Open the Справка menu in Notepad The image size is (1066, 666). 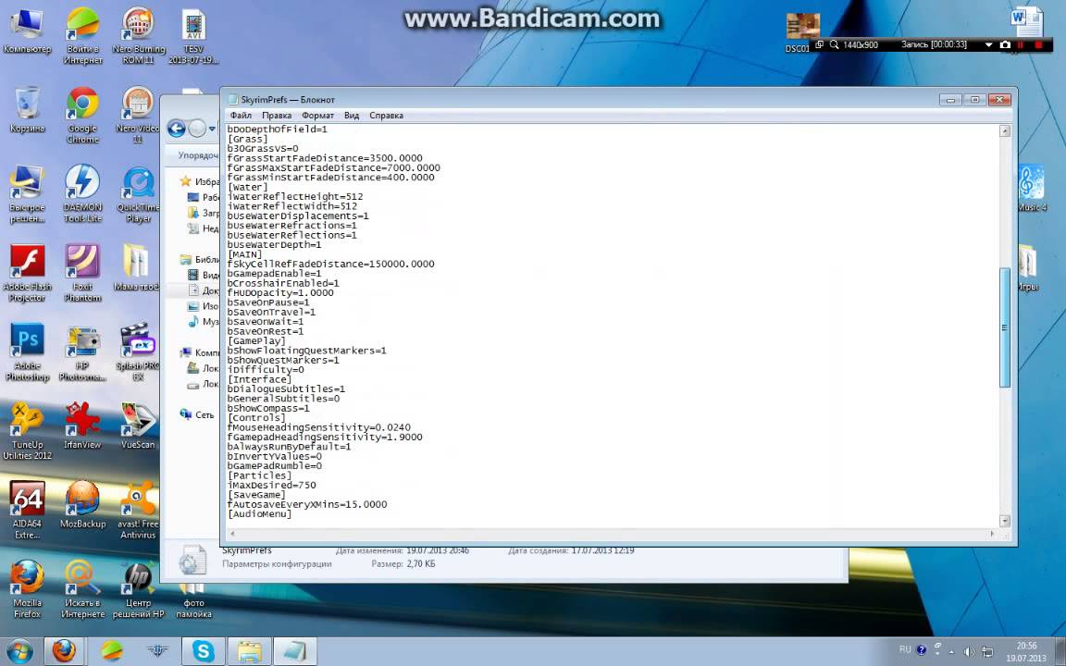click(x=386, y=116)
